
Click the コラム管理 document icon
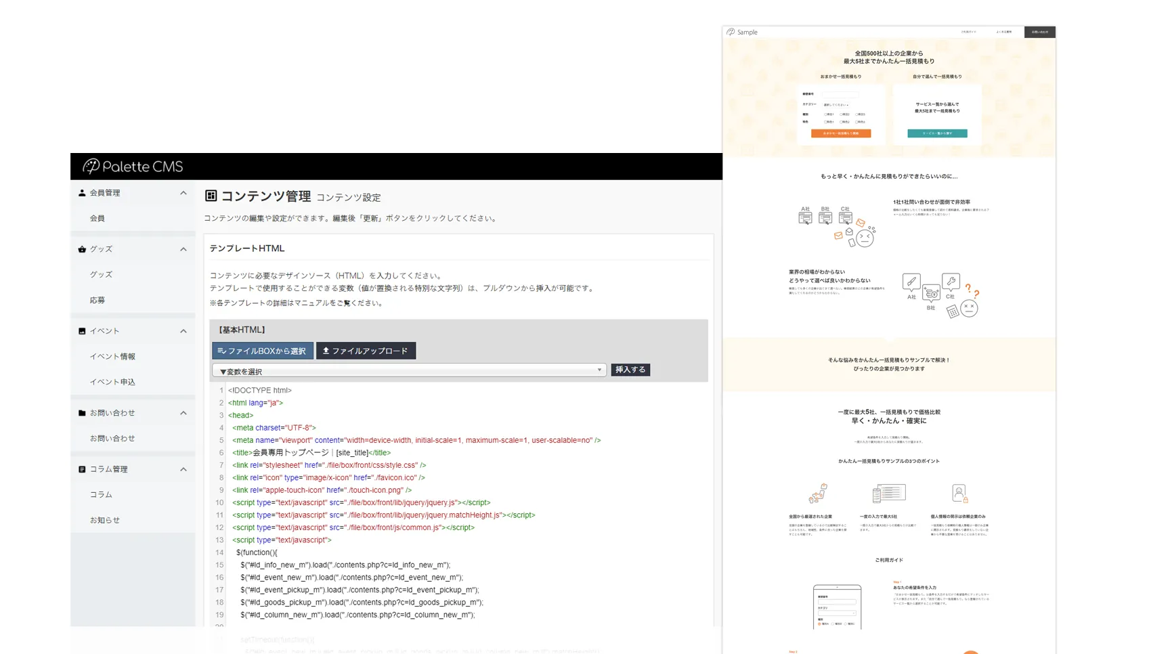point(81,468)
